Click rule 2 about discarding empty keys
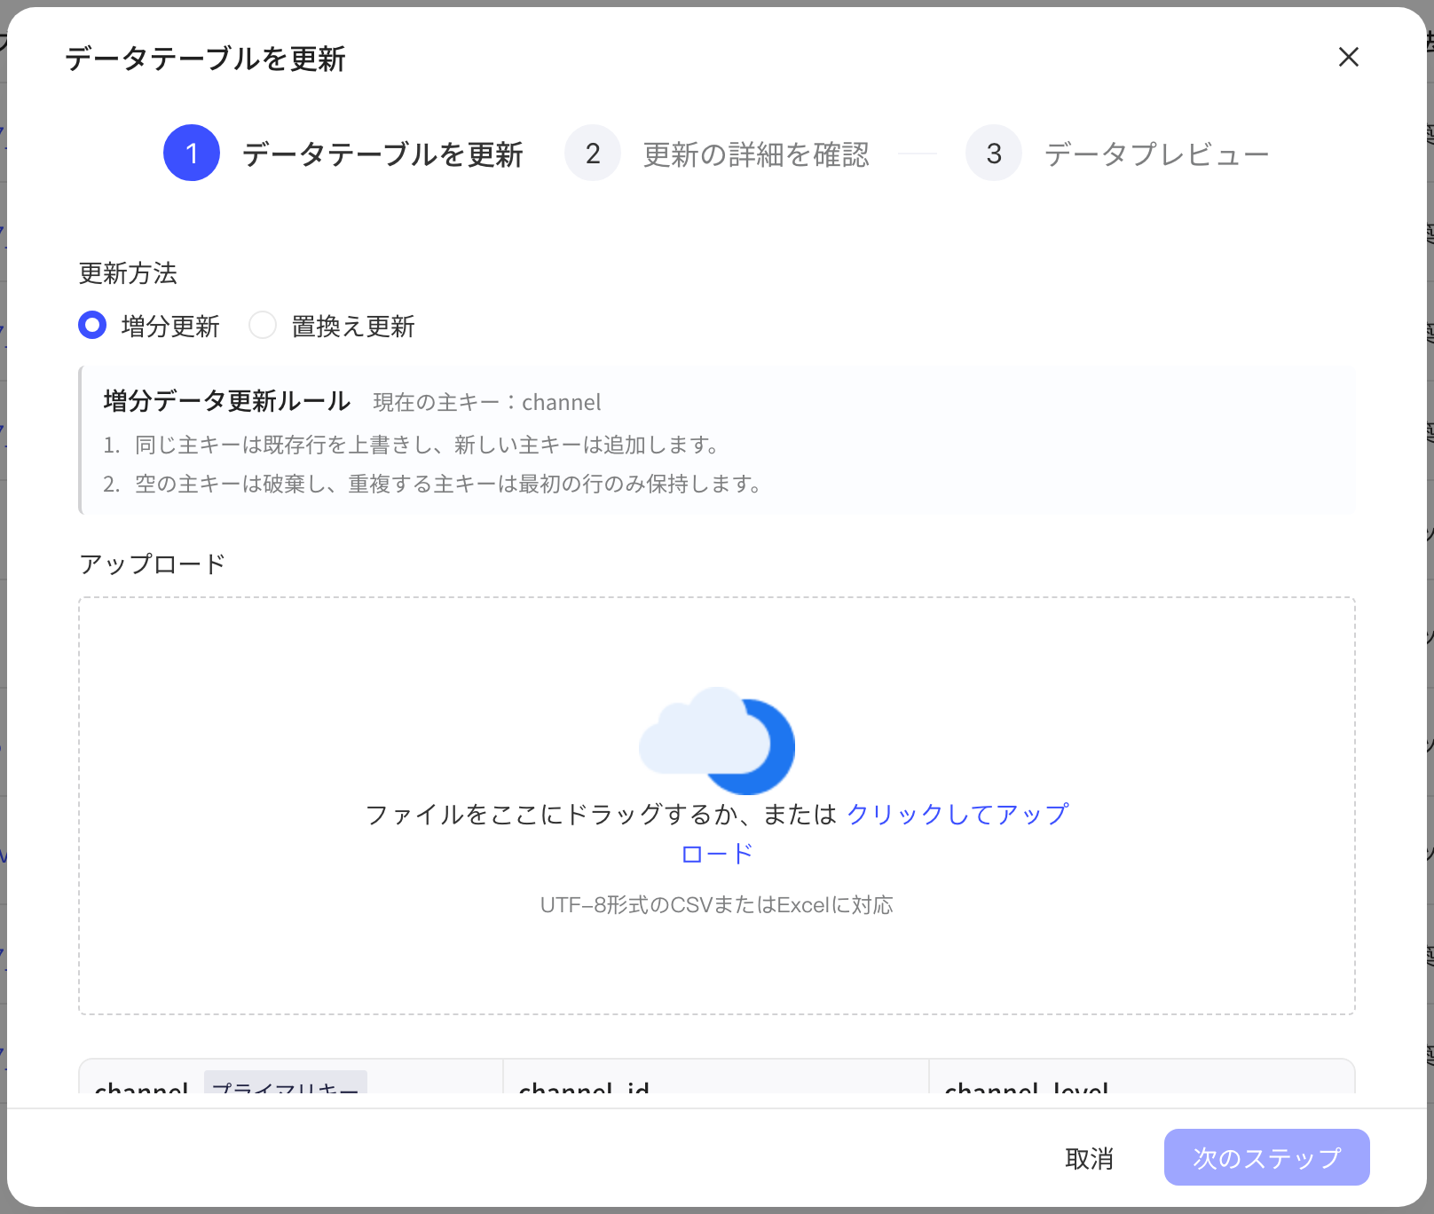This screenshot has height=1214, width=1434. 433,485
